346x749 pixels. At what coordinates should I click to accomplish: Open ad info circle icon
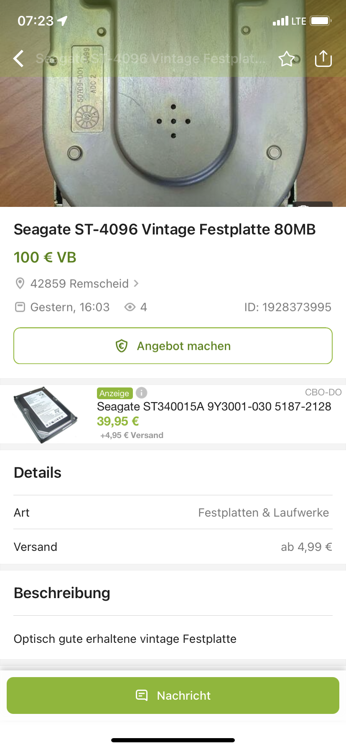coord(142,393)
